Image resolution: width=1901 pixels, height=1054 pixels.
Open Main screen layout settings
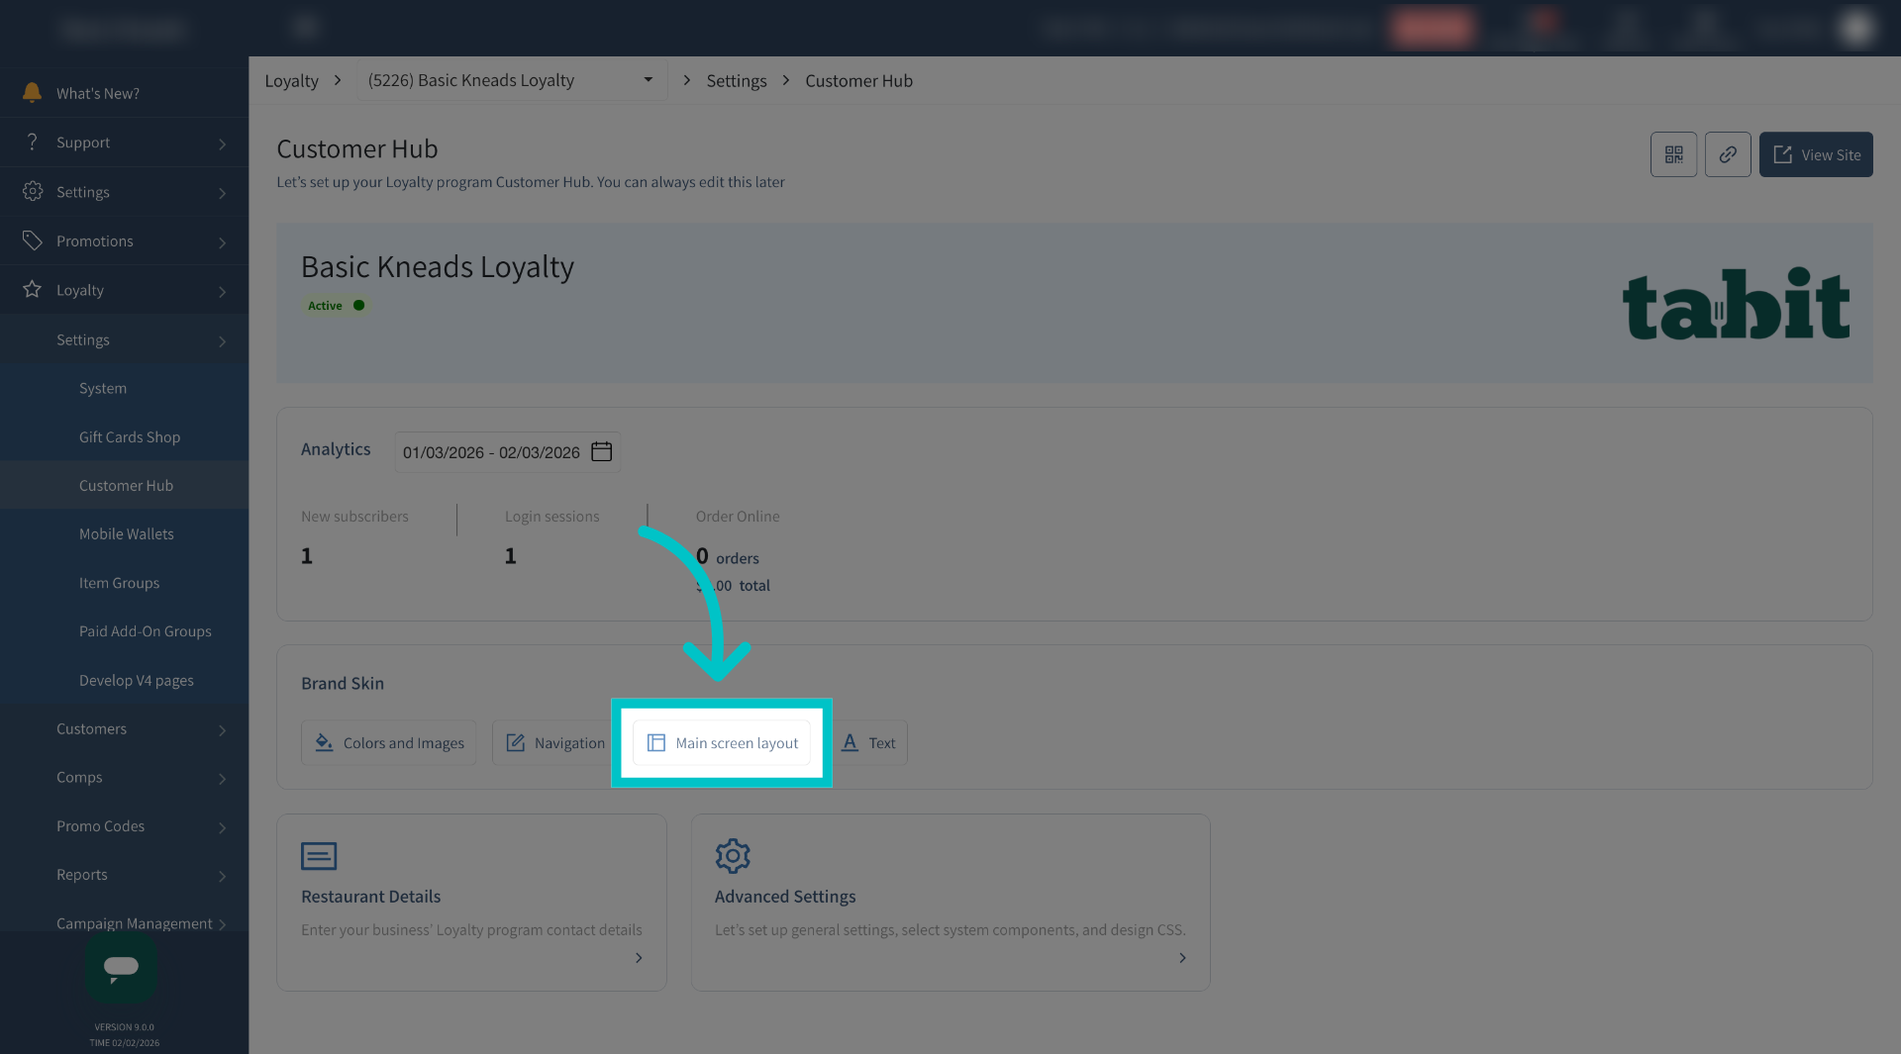722,742
